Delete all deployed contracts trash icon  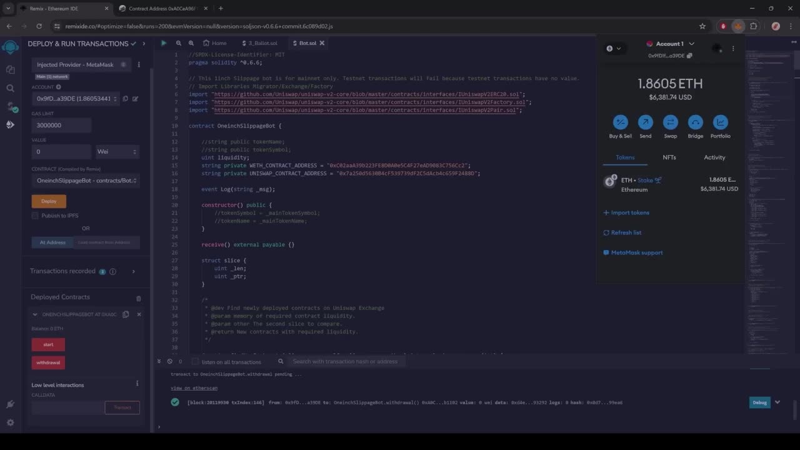tap(139, 298)
